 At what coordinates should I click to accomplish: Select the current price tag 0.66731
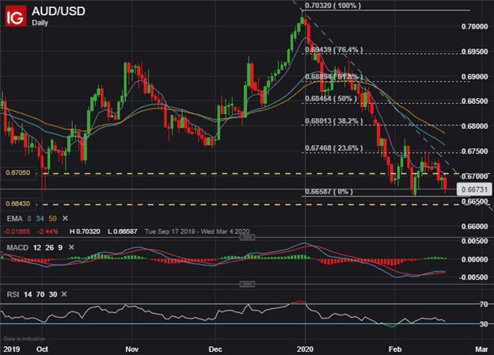474,189
